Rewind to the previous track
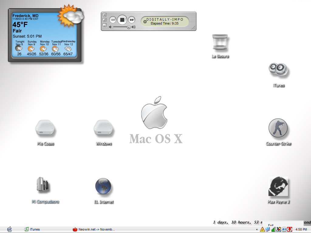Image resolution: width=311 pixels, height=233 pixels. pos(113,20)
